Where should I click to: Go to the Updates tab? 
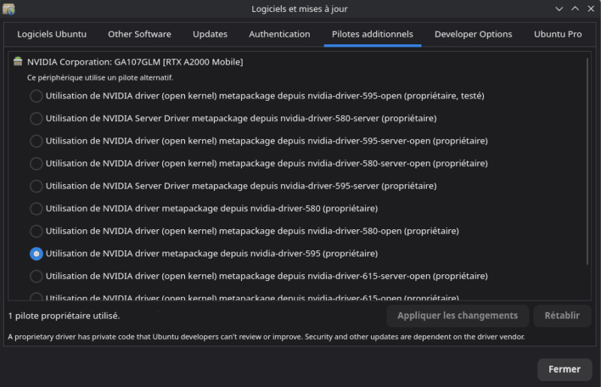pyautogui.click(x=210, y=34)
